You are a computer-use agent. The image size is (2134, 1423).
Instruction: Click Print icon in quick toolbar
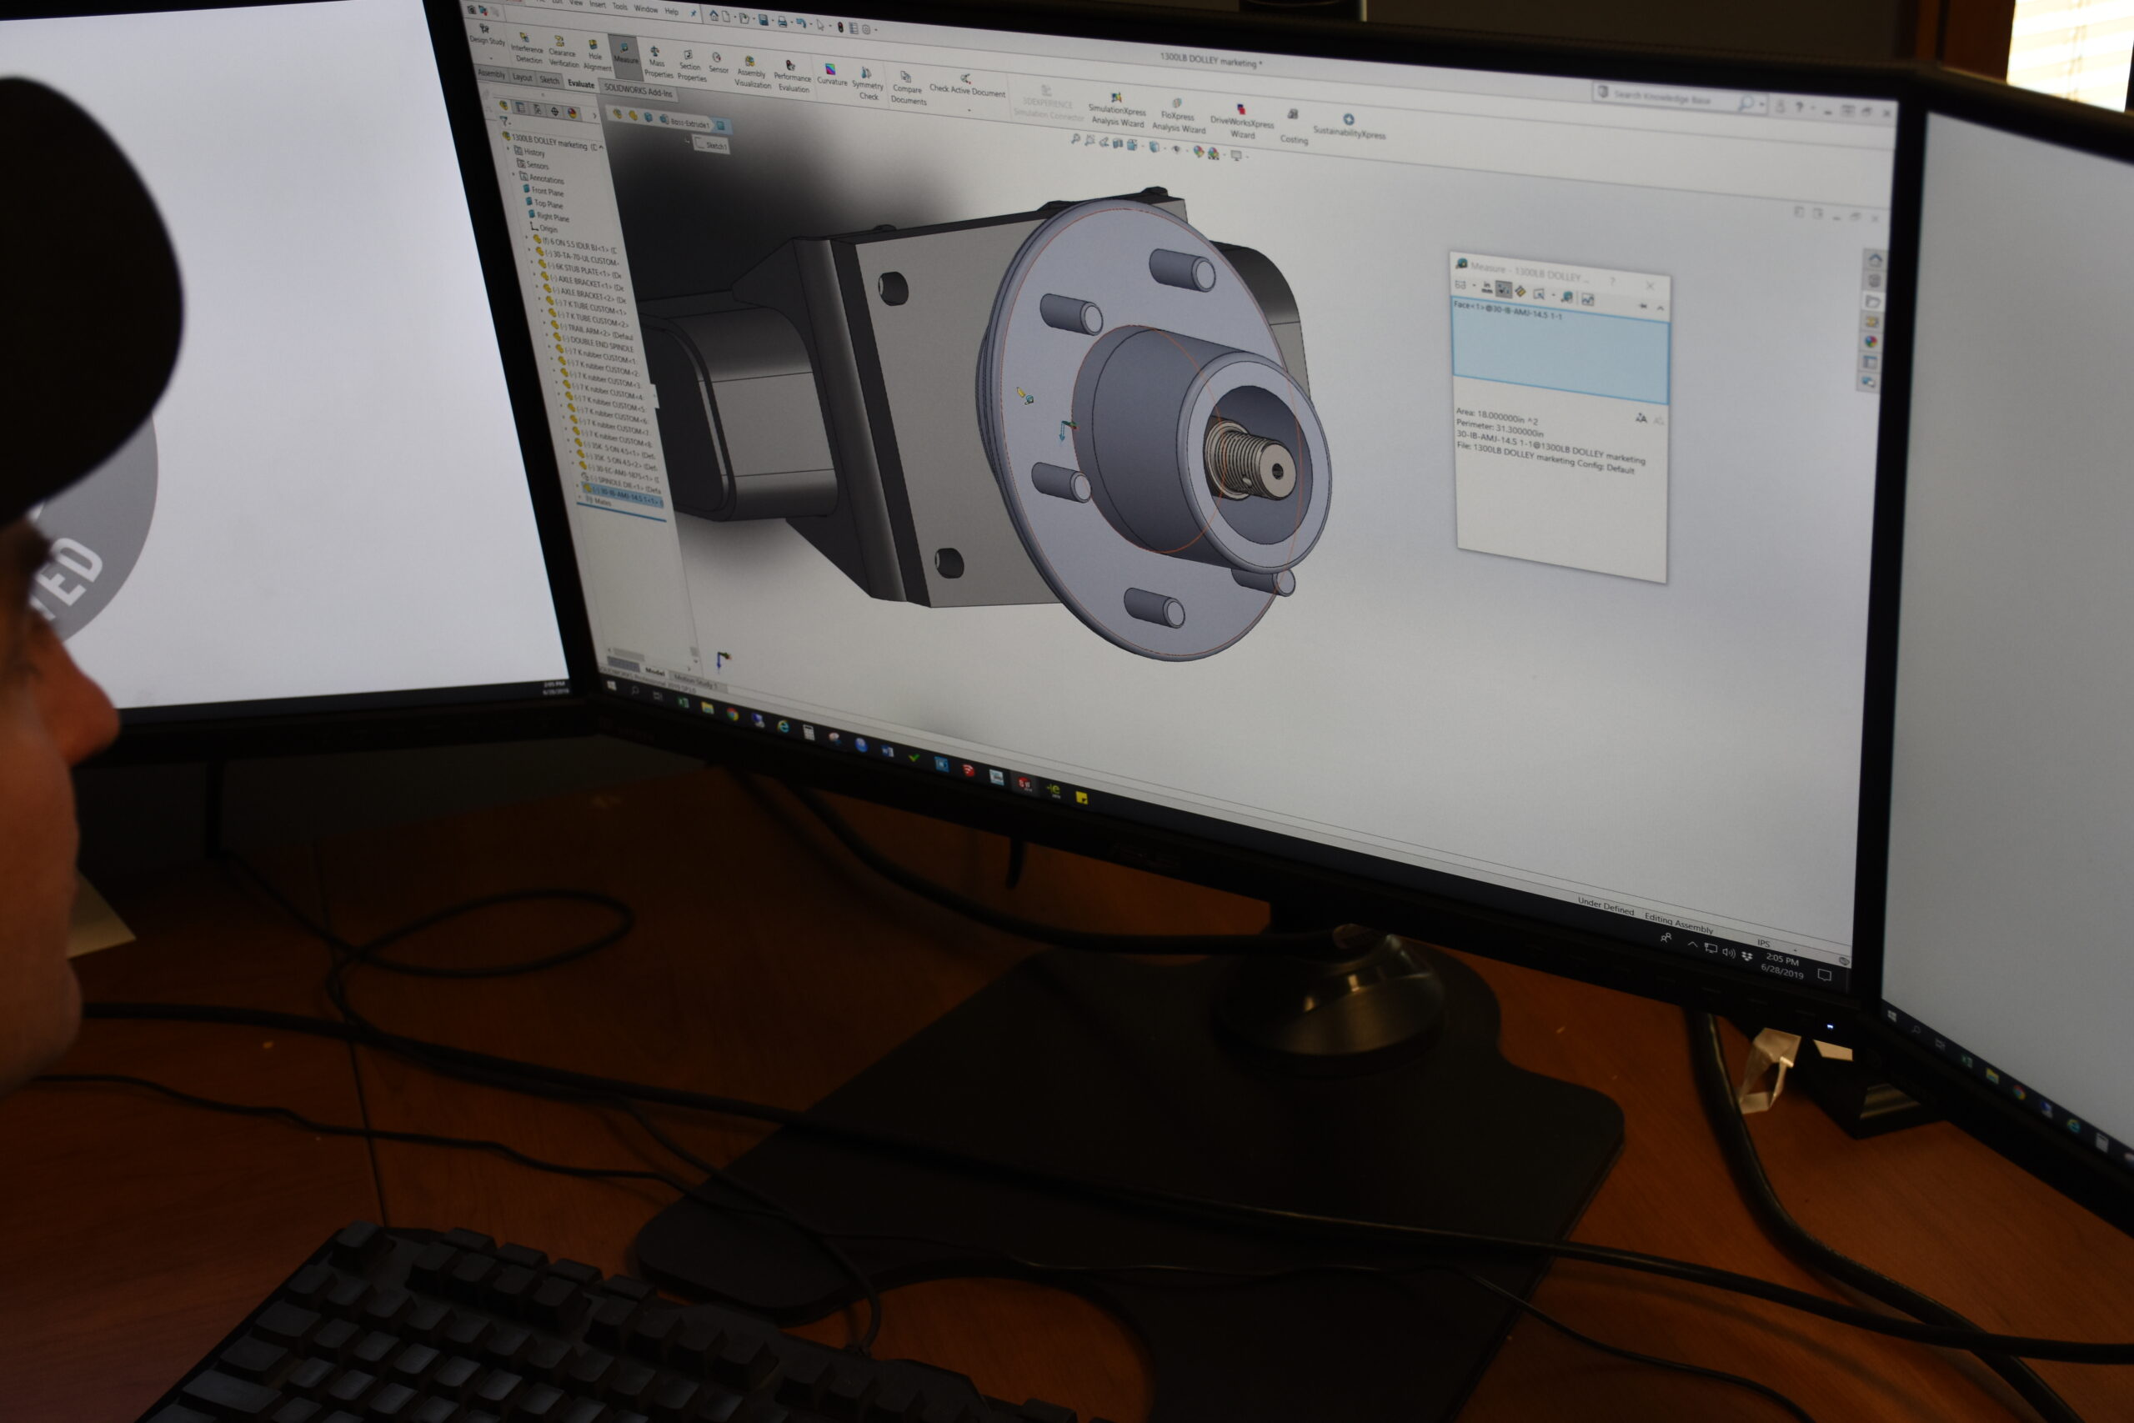782,22
